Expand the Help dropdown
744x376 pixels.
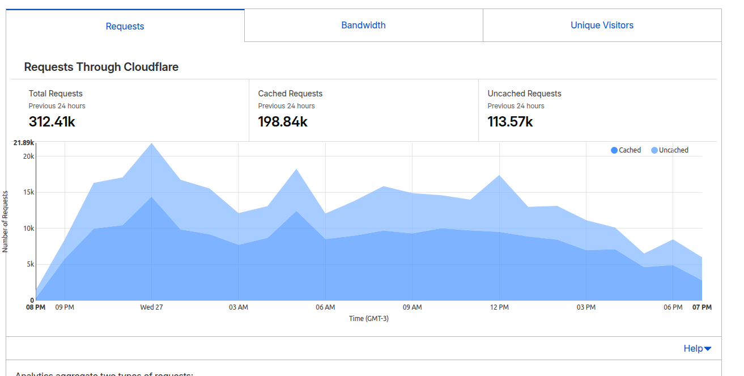pos(698,348)
